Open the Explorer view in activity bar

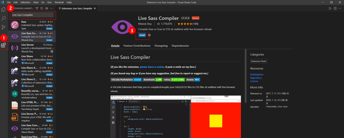(4, 9)
